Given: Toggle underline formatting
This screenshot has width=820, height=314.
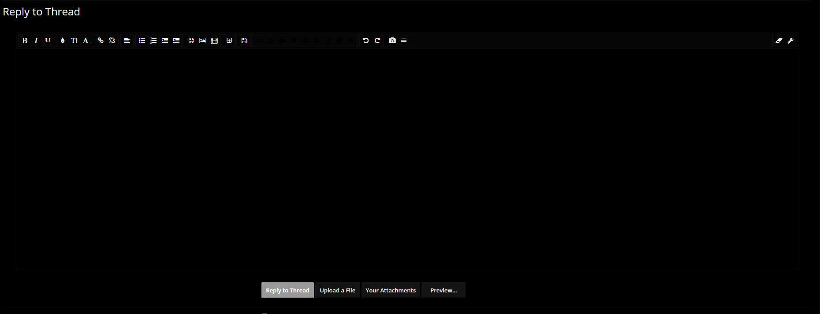Looking at the screenshot, I should point(48,41).
